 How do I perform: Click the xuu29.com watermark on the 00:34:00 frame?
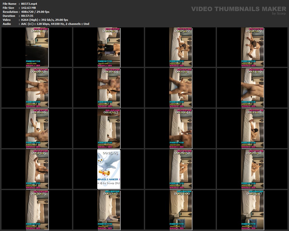[175, 226]
